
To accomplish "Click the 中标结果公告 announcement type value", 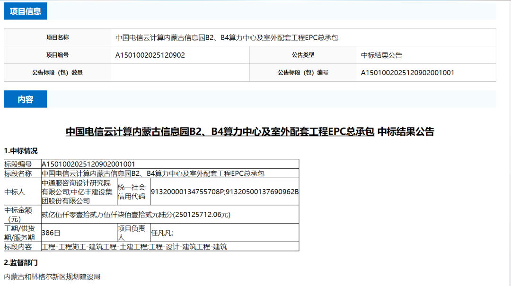I will [x=381, y=55].
